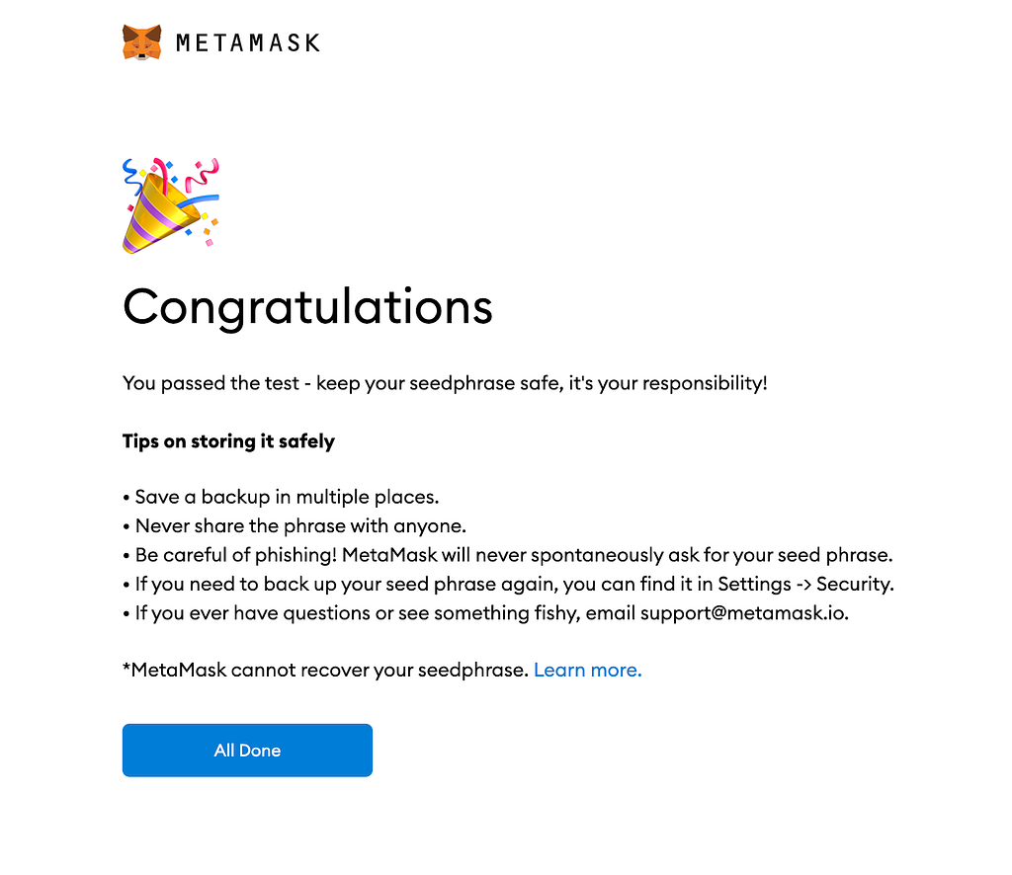Click the METAMASK wordmark text
This screenshot has height=875, width=1012.
pos(248,43)
